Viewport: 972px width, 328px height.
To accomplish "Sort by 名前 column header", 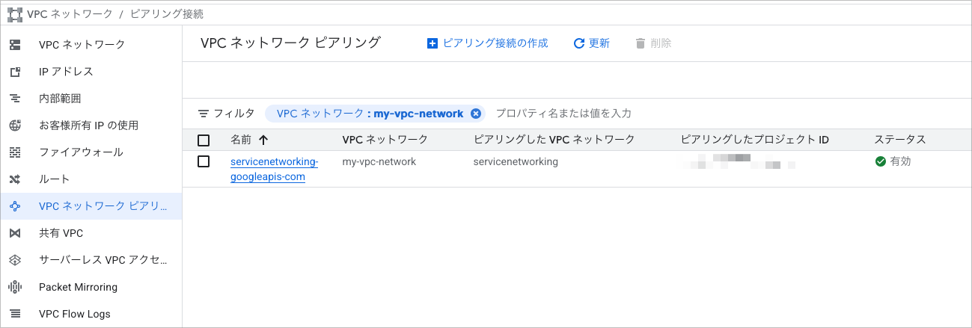I will pos(241,140).
